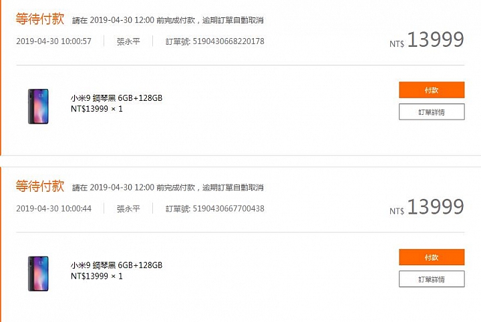Click 付款 for order 5190430668220178
The width and height of the screenshot is (481, 322).
(432, 90)
